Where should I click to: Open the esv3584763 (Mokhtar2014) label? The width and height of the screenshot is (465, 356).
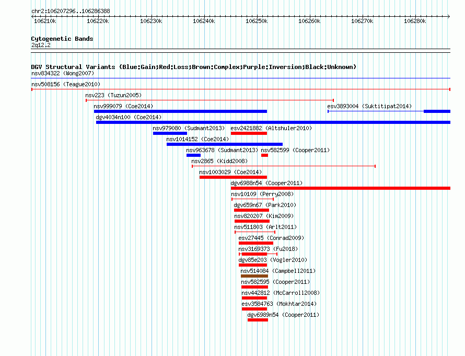pos(279,304)
